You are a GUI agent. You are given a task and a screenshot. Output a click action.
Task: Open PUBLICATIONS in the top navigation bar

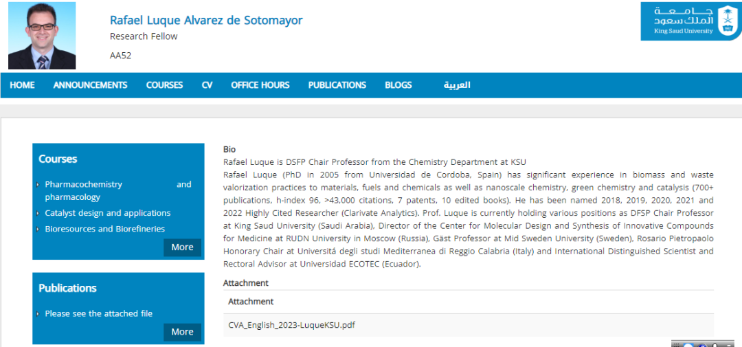[337, 85]
